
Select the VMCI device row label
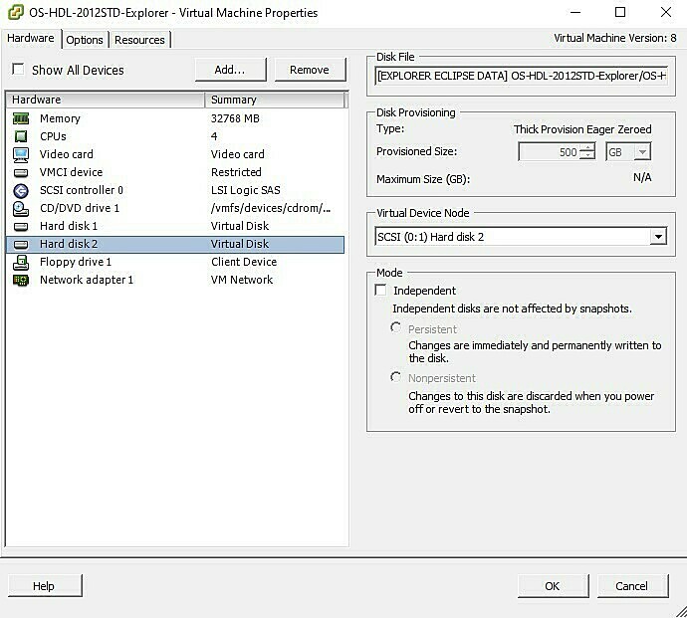point(71,172)
